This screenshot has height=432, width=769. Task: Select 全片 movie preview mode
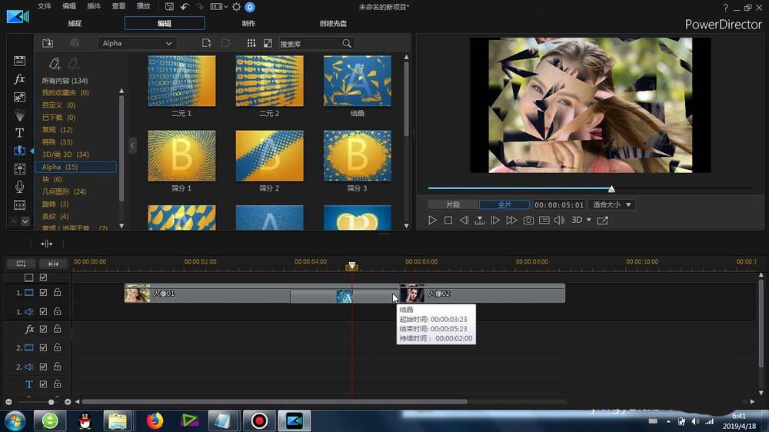[504, 204]
